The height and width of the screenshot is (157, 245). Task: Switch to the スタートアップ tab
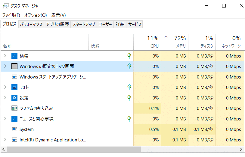(x=84, y=25)
